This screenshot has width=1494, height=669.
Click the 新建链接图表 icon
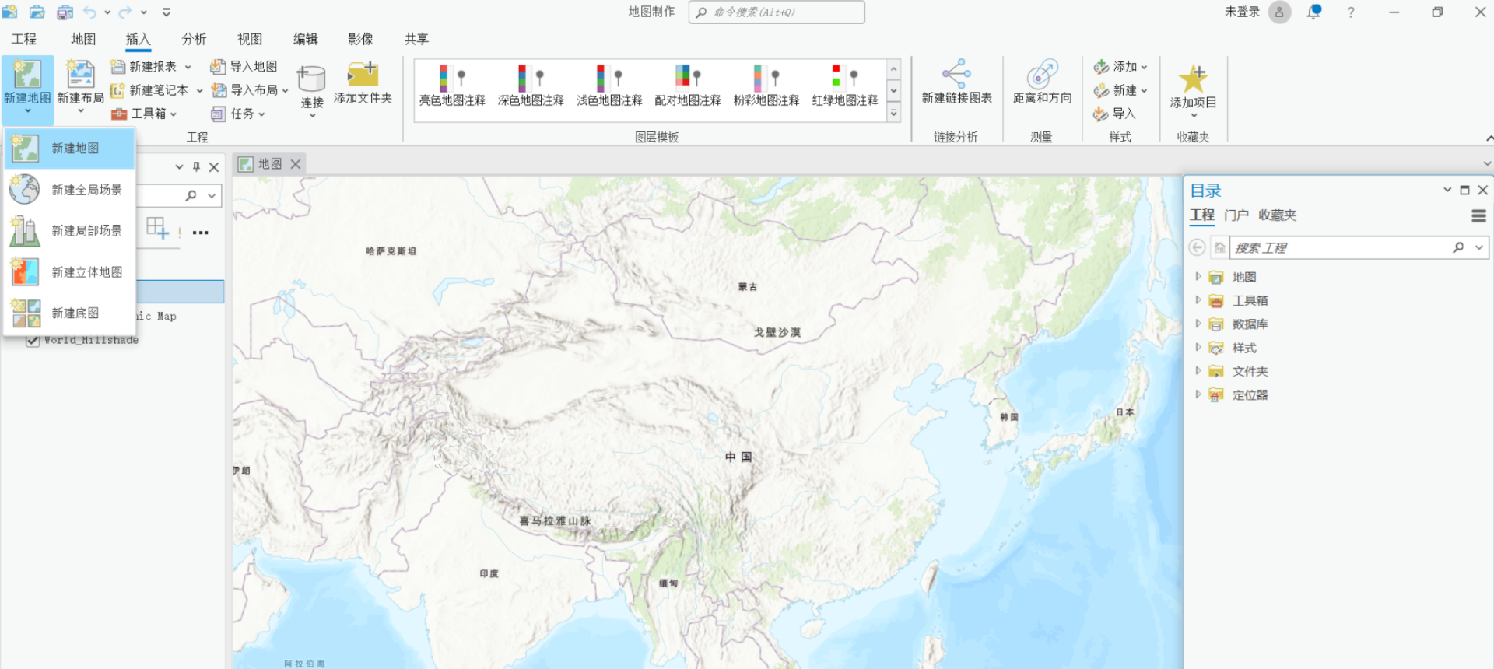[x=956, y=74]
